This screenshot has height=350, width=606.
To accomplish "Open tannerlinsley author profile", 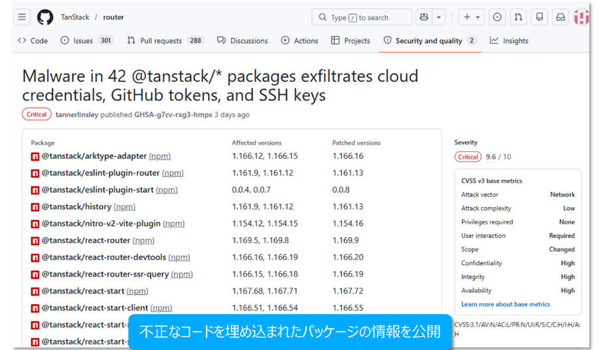I will click(x=77, y=114).
